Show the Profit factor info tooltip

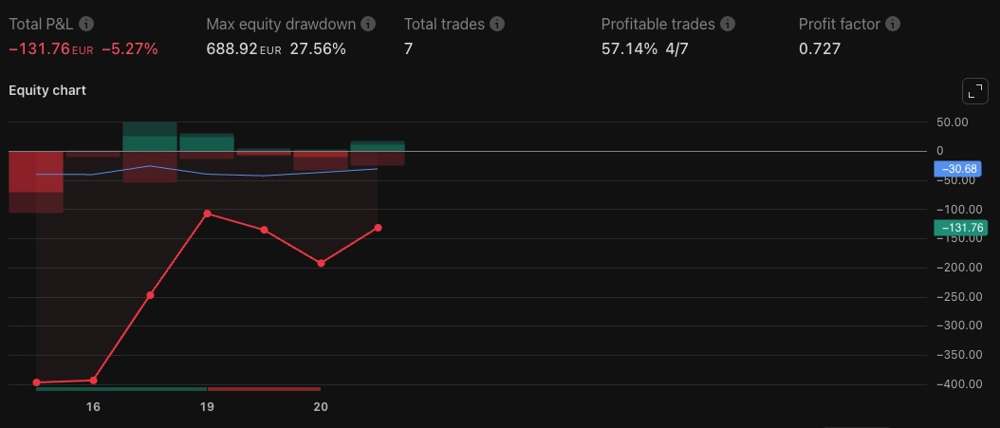[x=893, y=24]
